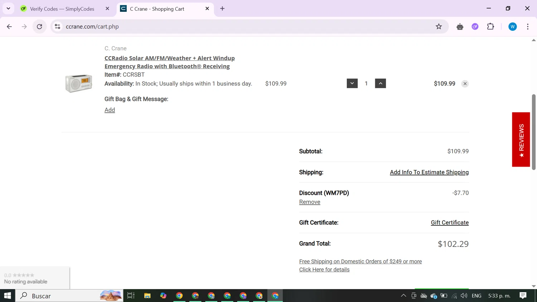Click the Grand Total amount $102.29
537x302 pixels.
(453, 244)
